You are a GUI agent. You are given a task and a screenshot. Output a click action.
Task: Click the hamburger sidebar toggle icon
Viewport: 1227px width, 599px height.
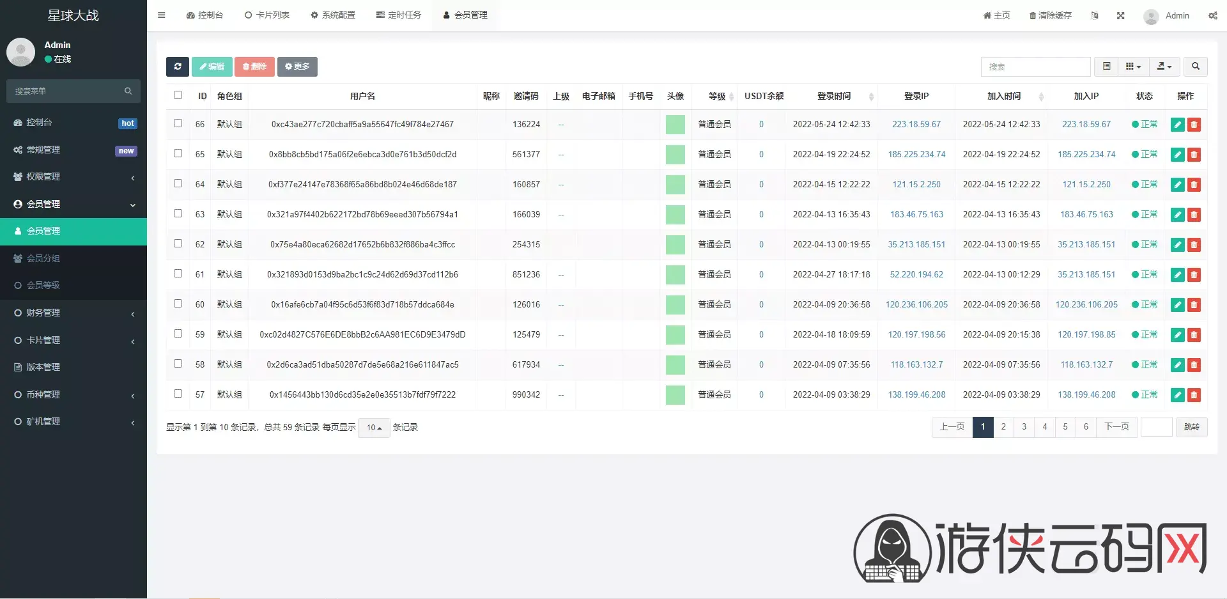(x=161, y=15)
